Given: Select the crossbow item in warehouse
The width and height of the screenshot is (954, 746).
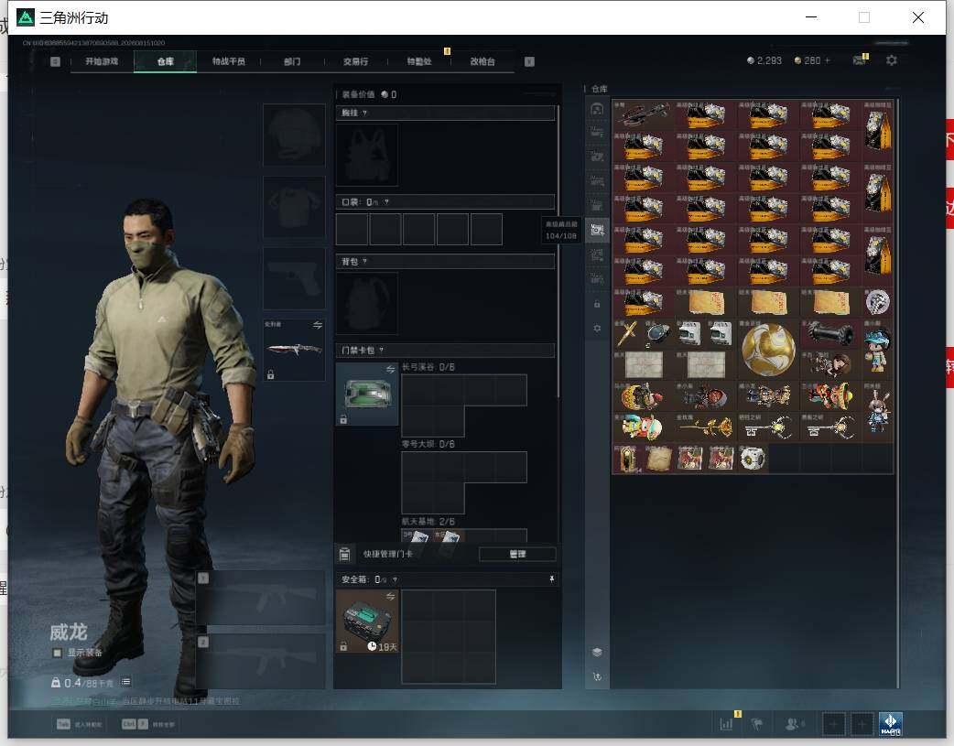Looking at the screenshot, I should pos(643,114).
